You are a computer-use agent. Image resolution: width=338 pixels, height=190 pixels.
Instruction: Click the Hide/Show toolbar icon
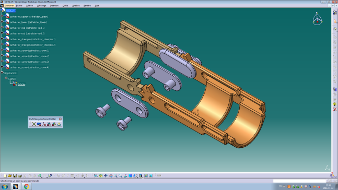(146, 176)
